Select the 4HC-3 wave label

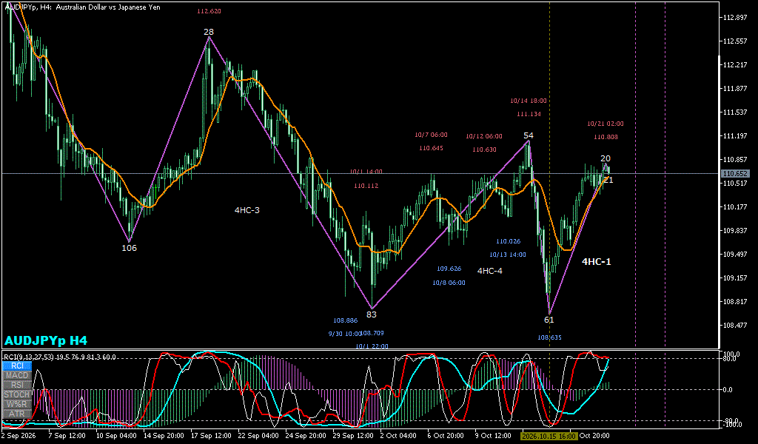point(247,210)
